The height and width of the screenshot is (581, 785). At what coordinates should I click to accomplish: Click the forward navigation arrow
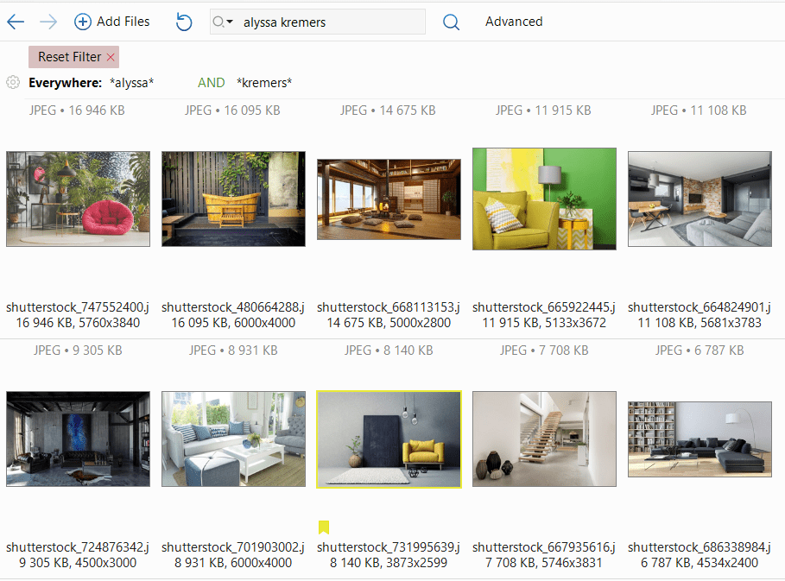[48, 22]
